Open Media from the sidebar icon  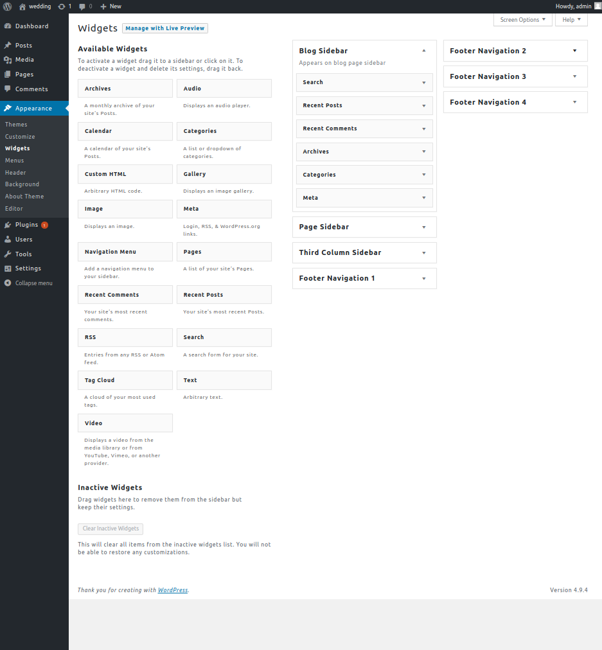(x=8, y=60)
